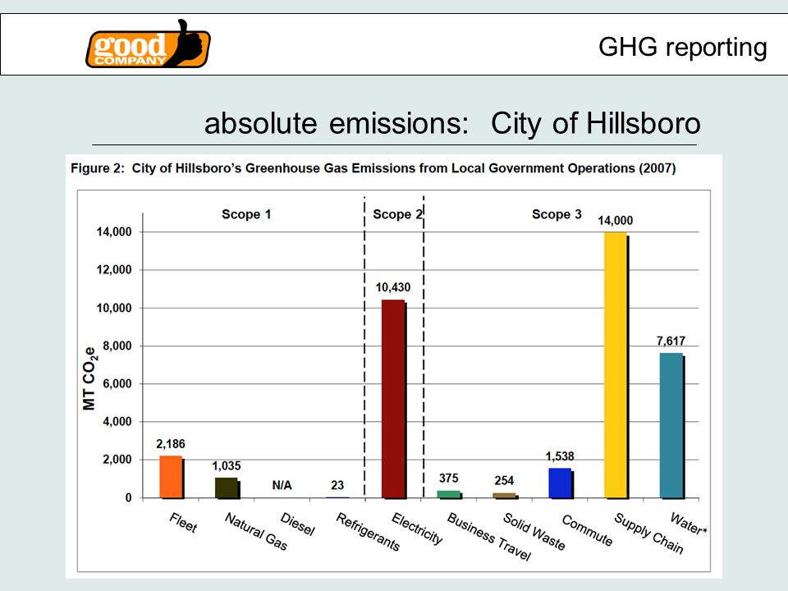Click the 14,000 data label above Supply Chain
Image resolution: width=788 pixels, height=591 pixels.
pyautogui.click(x=615, y=220)
